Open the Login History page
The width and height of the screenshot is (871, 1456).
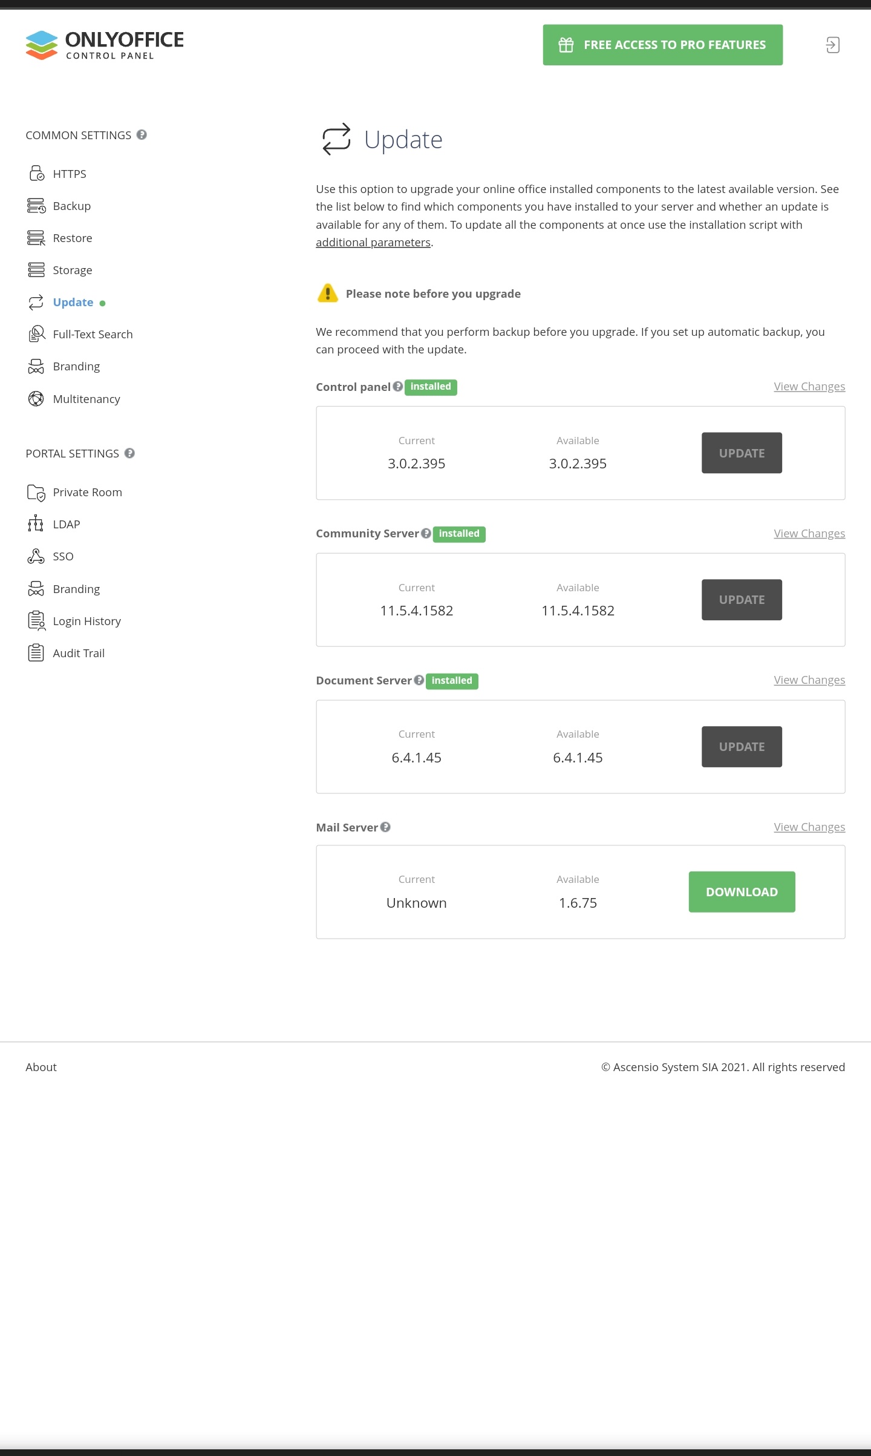pos(87,621)
